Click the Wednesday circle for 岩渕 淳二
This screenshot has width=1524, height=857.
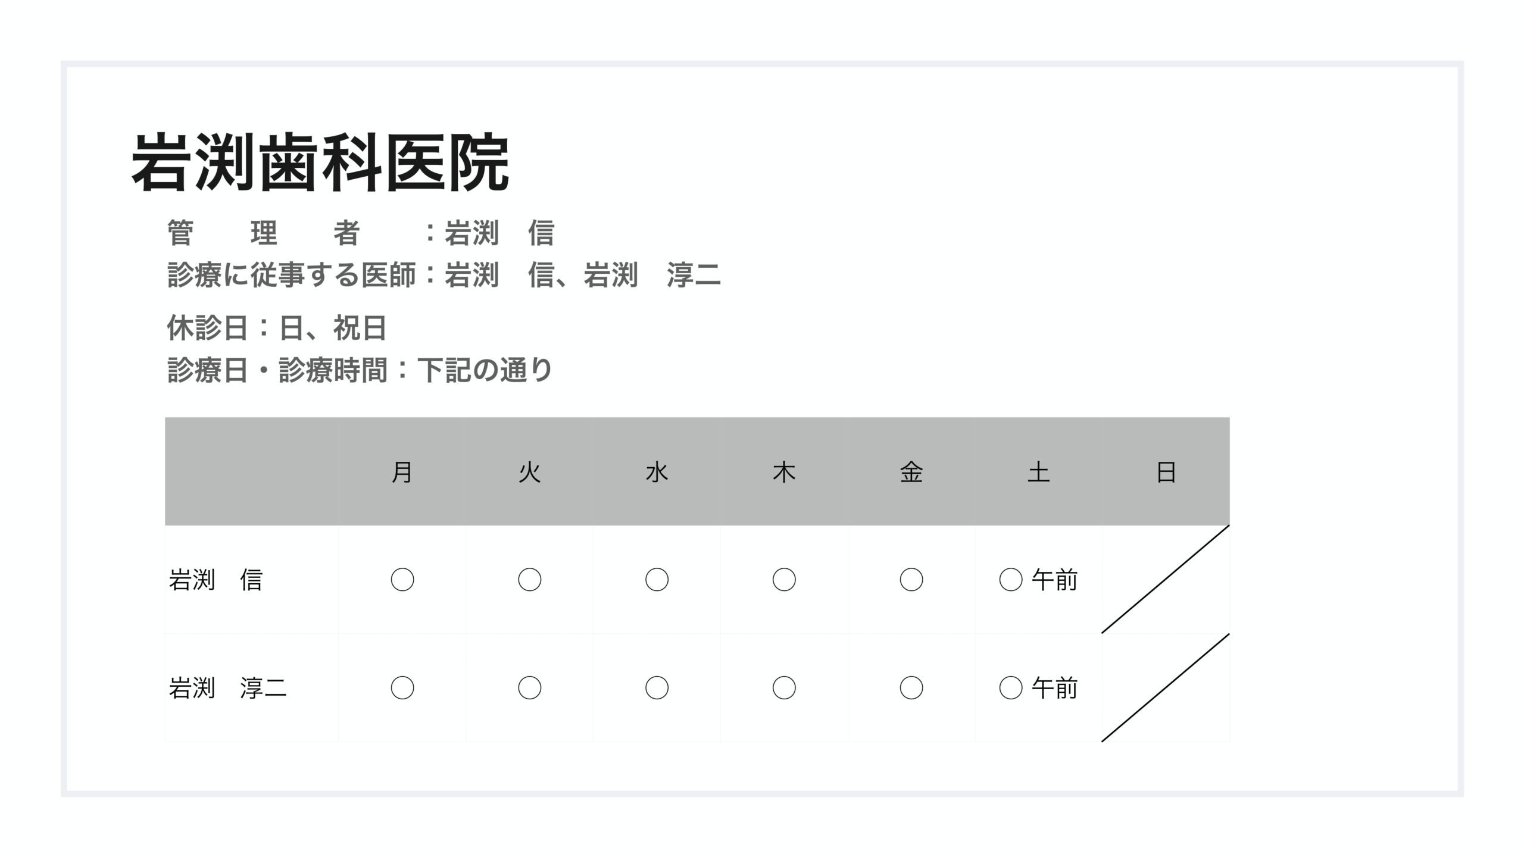657,688
